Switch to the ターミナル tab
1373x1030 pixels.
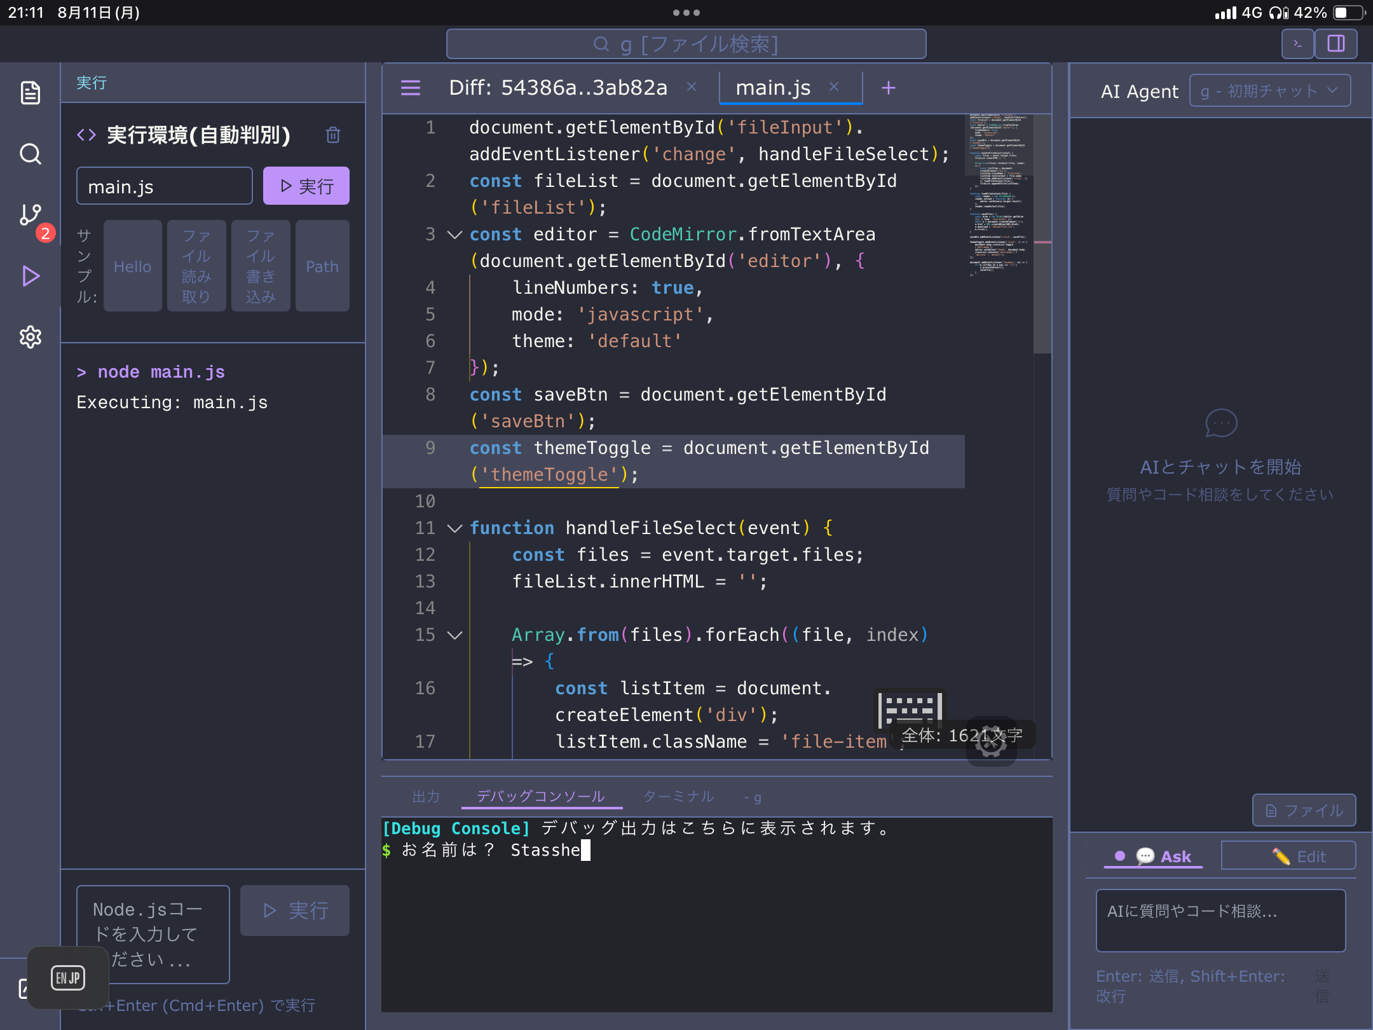point(678,796)
